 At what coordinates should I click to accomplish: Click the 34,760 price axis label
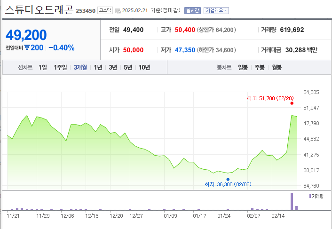pos(311,186)
